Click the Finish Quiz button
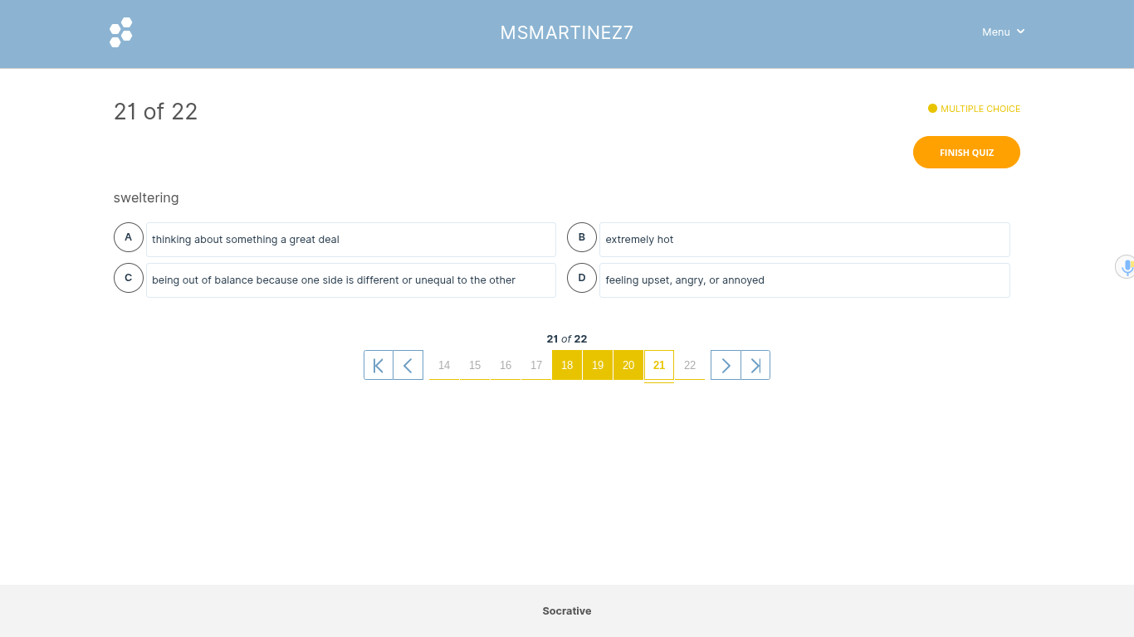The width and height of the screenshot is (1134, 637). (966, 153)
